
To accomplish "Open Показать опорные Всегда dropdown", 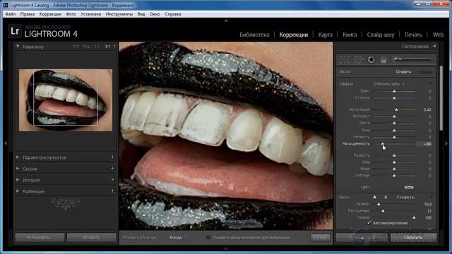I will tap(178, 238).
